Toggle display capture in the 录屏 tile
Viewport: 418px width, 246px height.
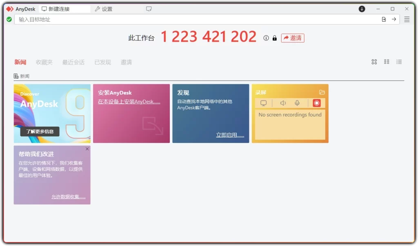263,103
